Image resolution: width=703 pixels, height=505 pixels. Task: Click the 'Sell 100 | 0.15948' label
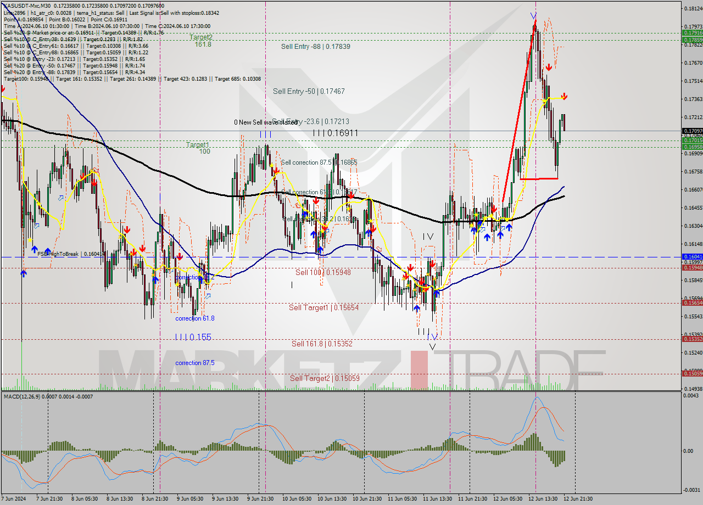(323, 272)
